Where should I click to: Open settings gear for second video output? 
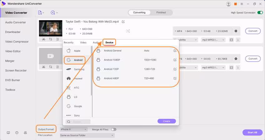tap(236, 59)
